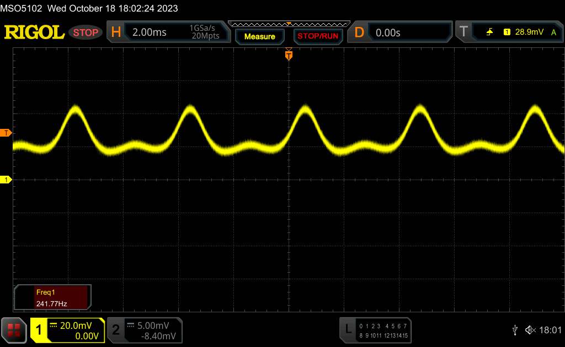Click the trigger source channel 1 badge
This screenshot has width=565, height=347.
tap(507, 32)
